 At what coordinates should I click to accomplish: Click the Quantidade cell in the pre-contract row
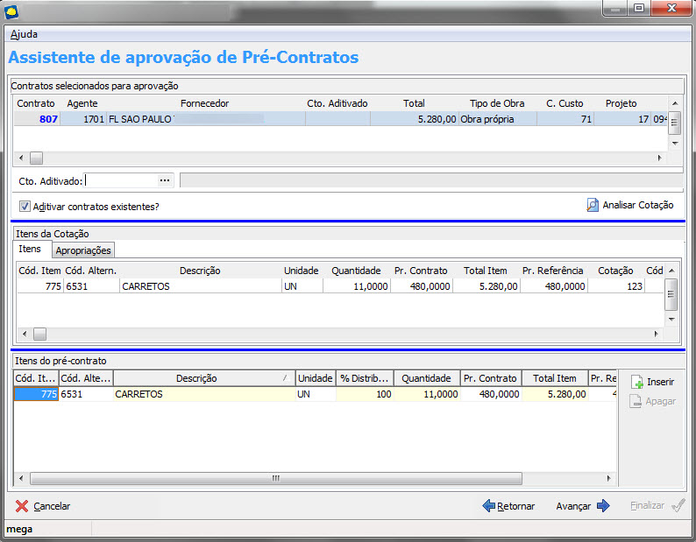tap(428, 395)
